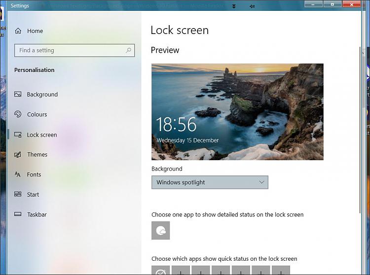This screenshot has width=370, height=275.
Task: Expand the 'Windows spotlight' background dropdown
Action: 210,182
